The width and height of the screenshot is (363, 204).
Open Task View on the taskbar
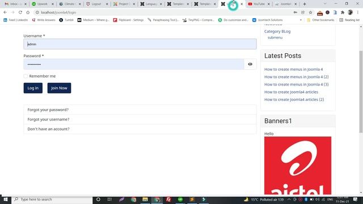109,199
